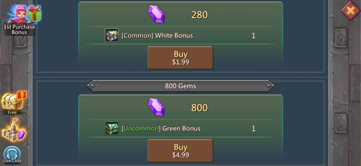Click the 1st Purchase Bonus caption
This screenshot has width=361, height=166.
(x=19, y=30)
